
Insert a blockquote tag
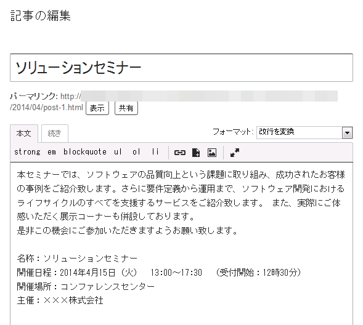85,152
